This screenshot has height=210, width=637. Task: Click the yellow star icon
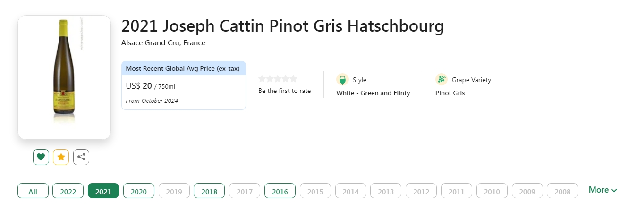(61, 157)
